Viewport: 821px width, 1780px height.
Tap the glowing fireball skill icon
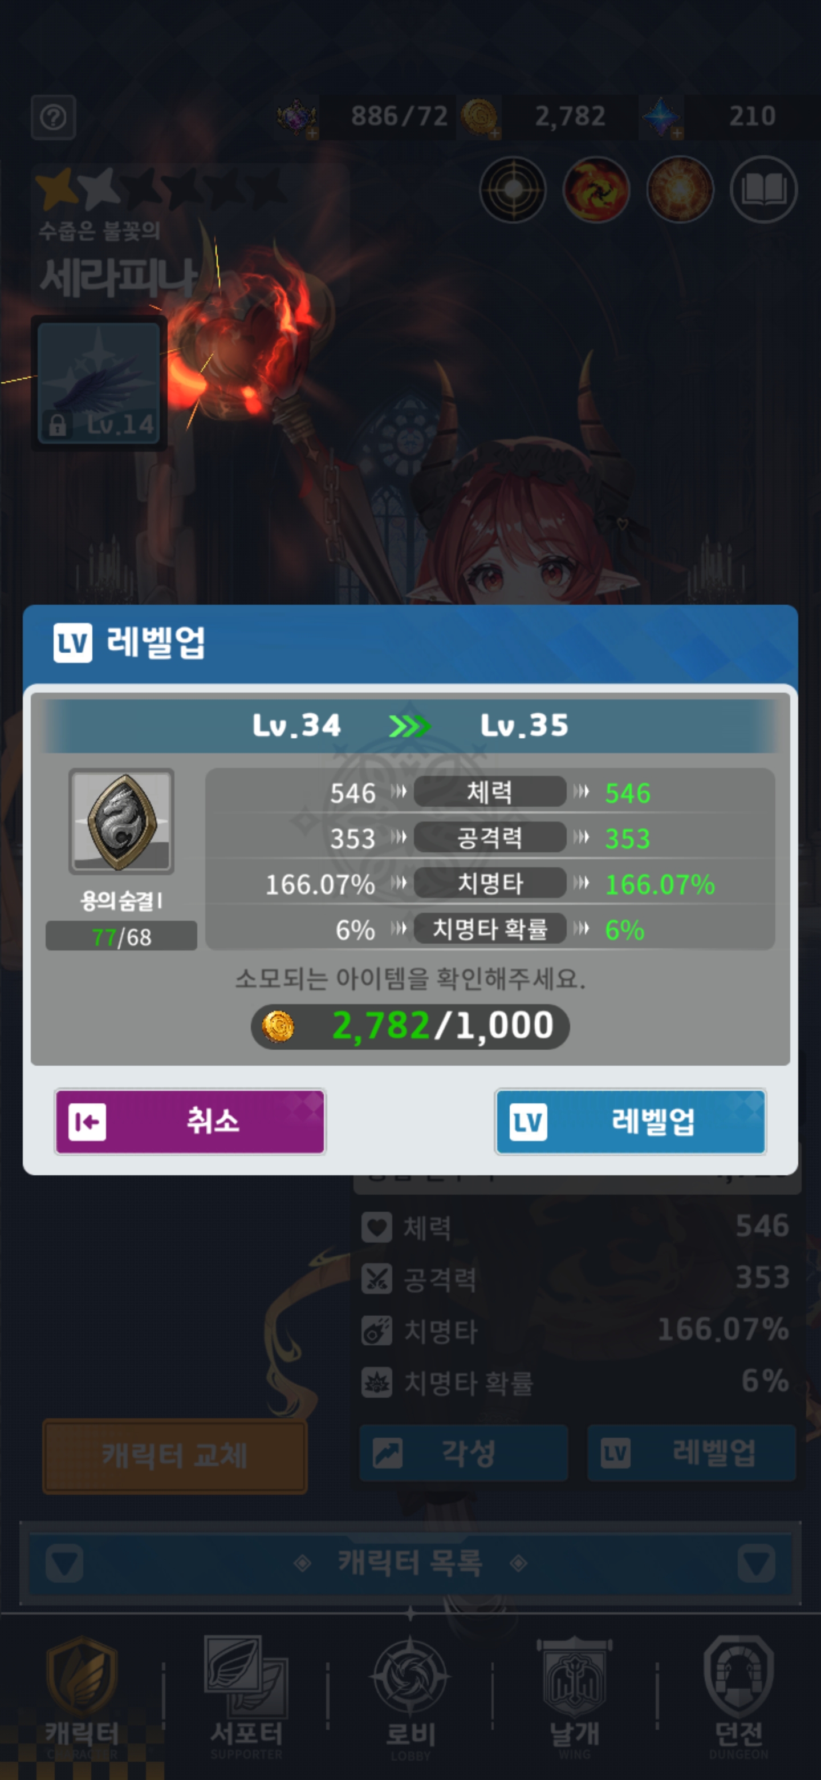680,189
